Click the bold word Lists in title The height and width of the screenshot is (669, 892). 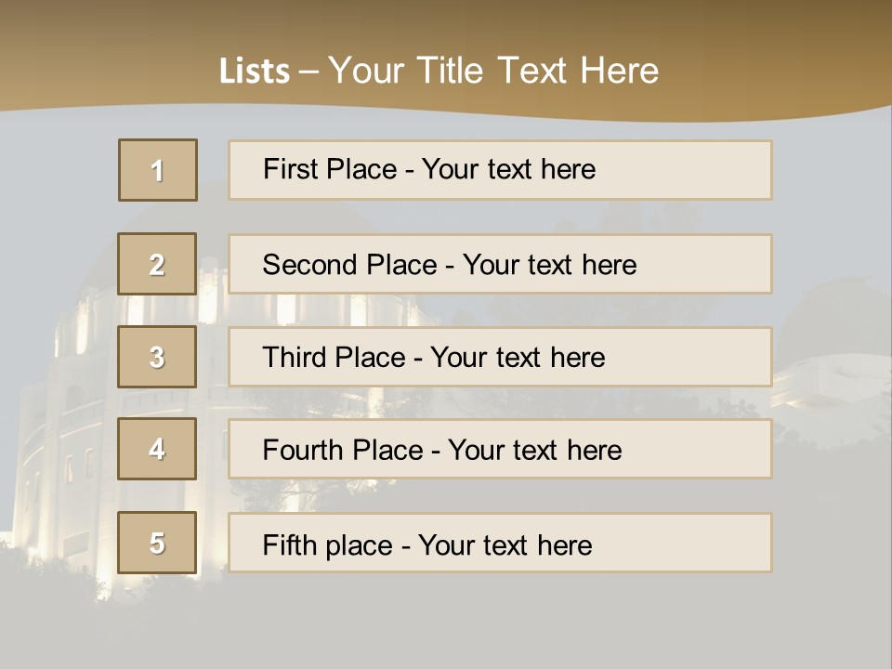[x=255, y=72]
